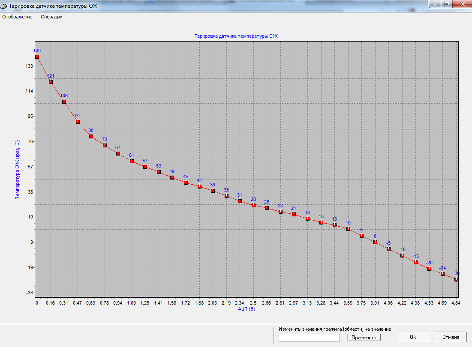Open the Операции menu
472x347 pixels.
coord(51,17)
